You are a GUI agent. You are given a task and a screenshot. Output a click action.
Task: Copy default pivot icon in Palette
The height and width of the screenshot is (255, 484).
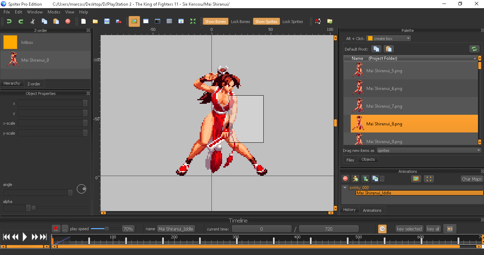pos(377,49)
